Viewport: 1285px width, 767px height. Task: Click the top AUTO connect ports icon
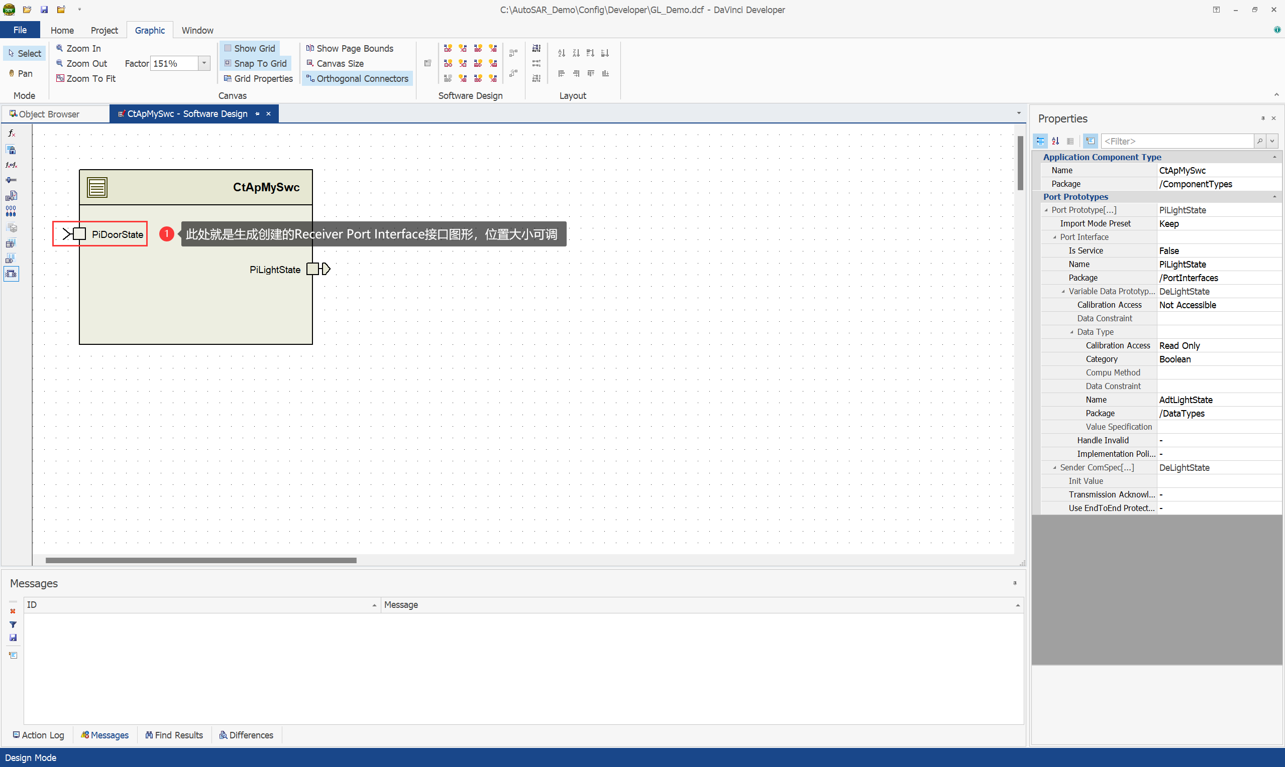pos(536,49)
